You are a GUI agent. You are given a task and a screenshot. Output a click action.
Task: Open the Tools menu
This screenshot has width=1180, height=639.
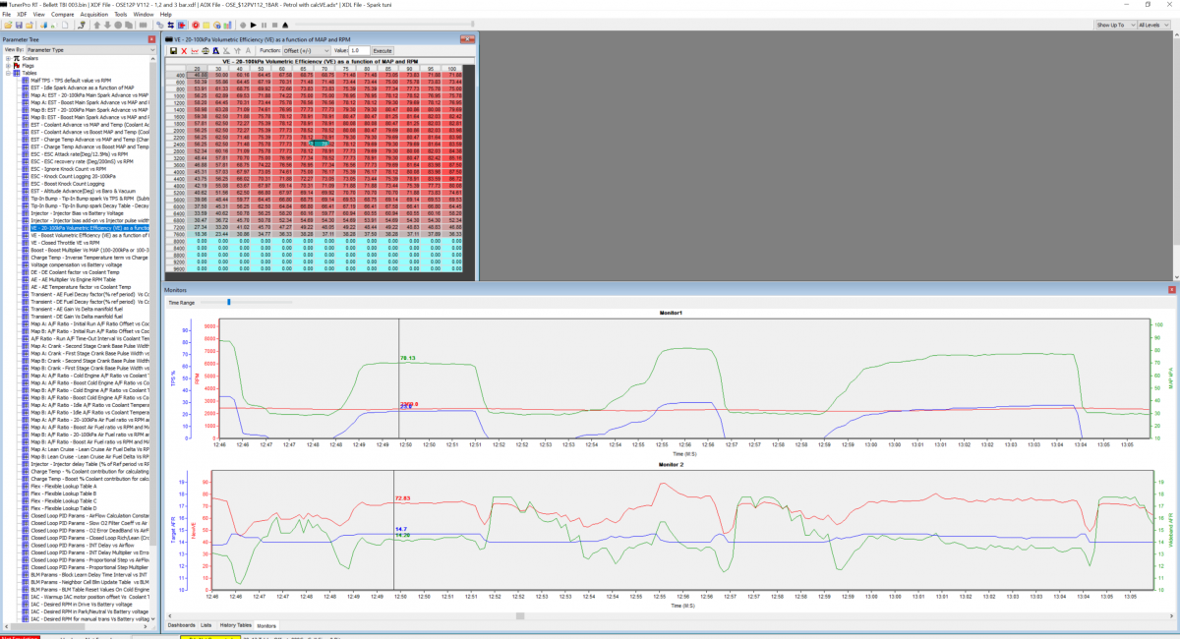coord(120,15)
